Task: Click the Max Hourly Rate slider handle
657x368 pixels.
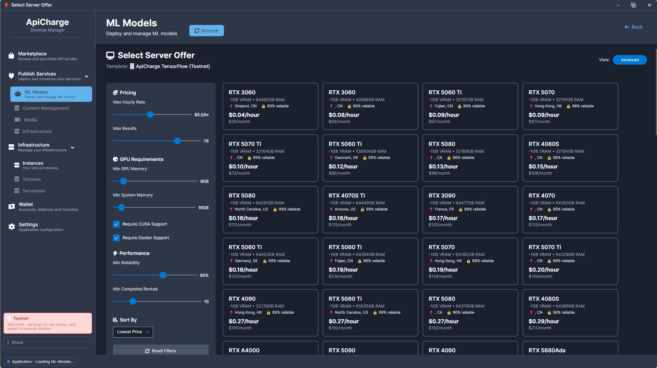Action: click(x=150, y=115)
